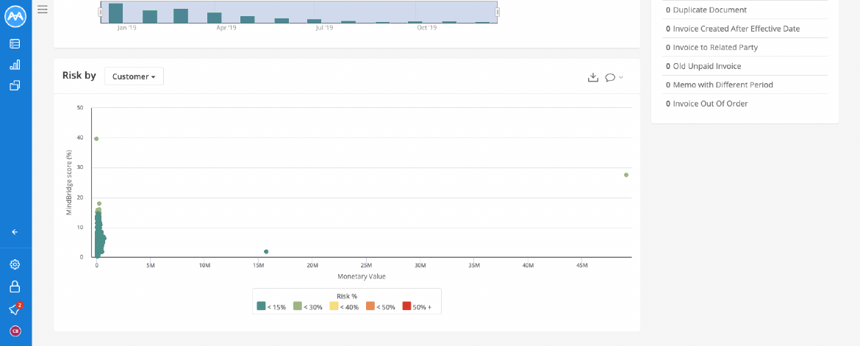The image size is (860, 346).
Task: Select Memo with Different Period
Action: click(x=745, y=85)
